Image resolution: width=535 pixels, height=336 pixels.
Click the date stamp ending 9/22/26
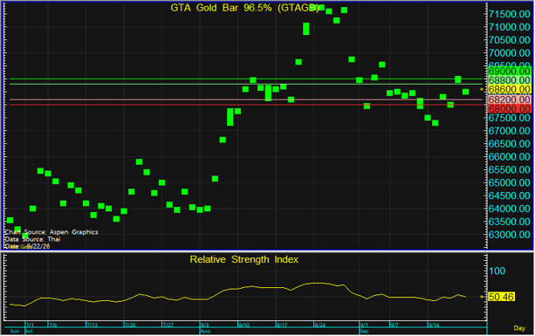27,246
